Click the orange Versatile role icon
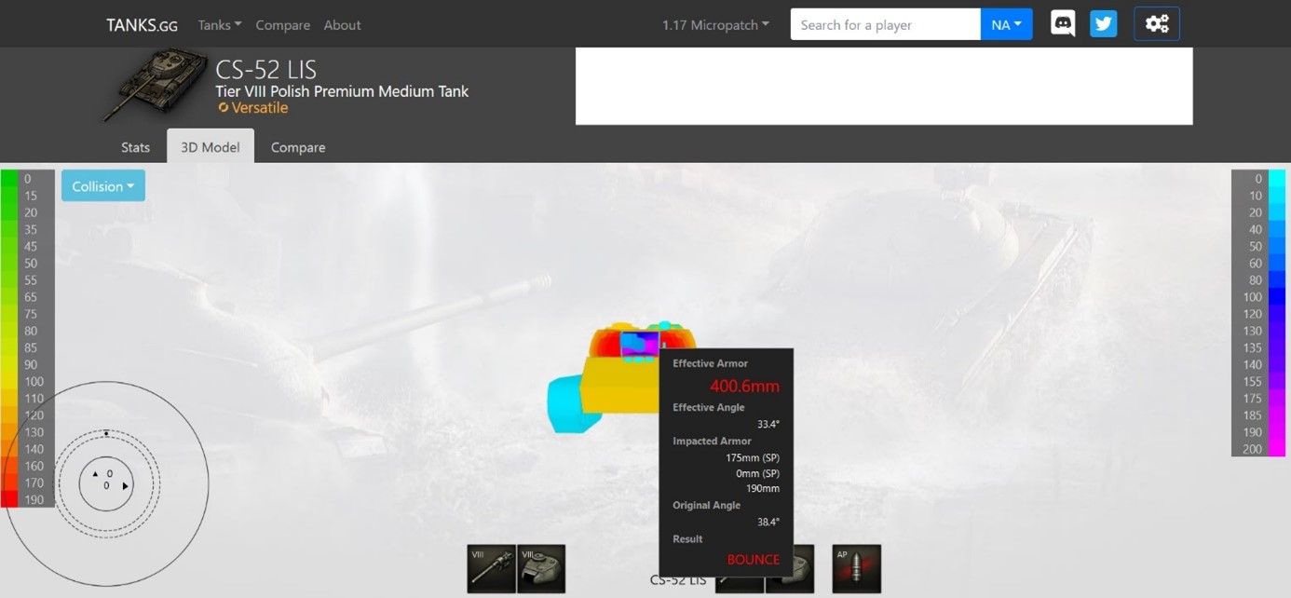1291x598 pixels. click(x=224, y=108)
